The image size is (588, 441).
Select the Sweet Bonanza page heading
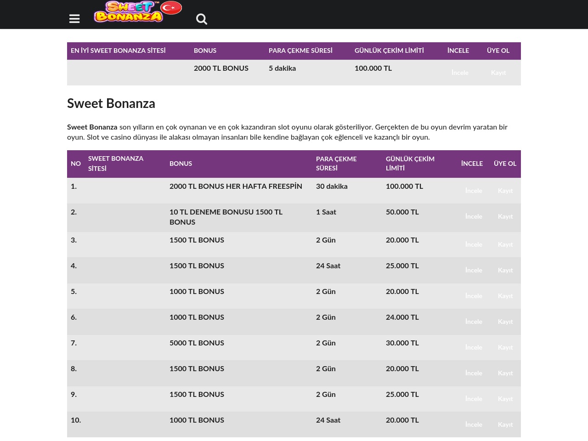111,104
